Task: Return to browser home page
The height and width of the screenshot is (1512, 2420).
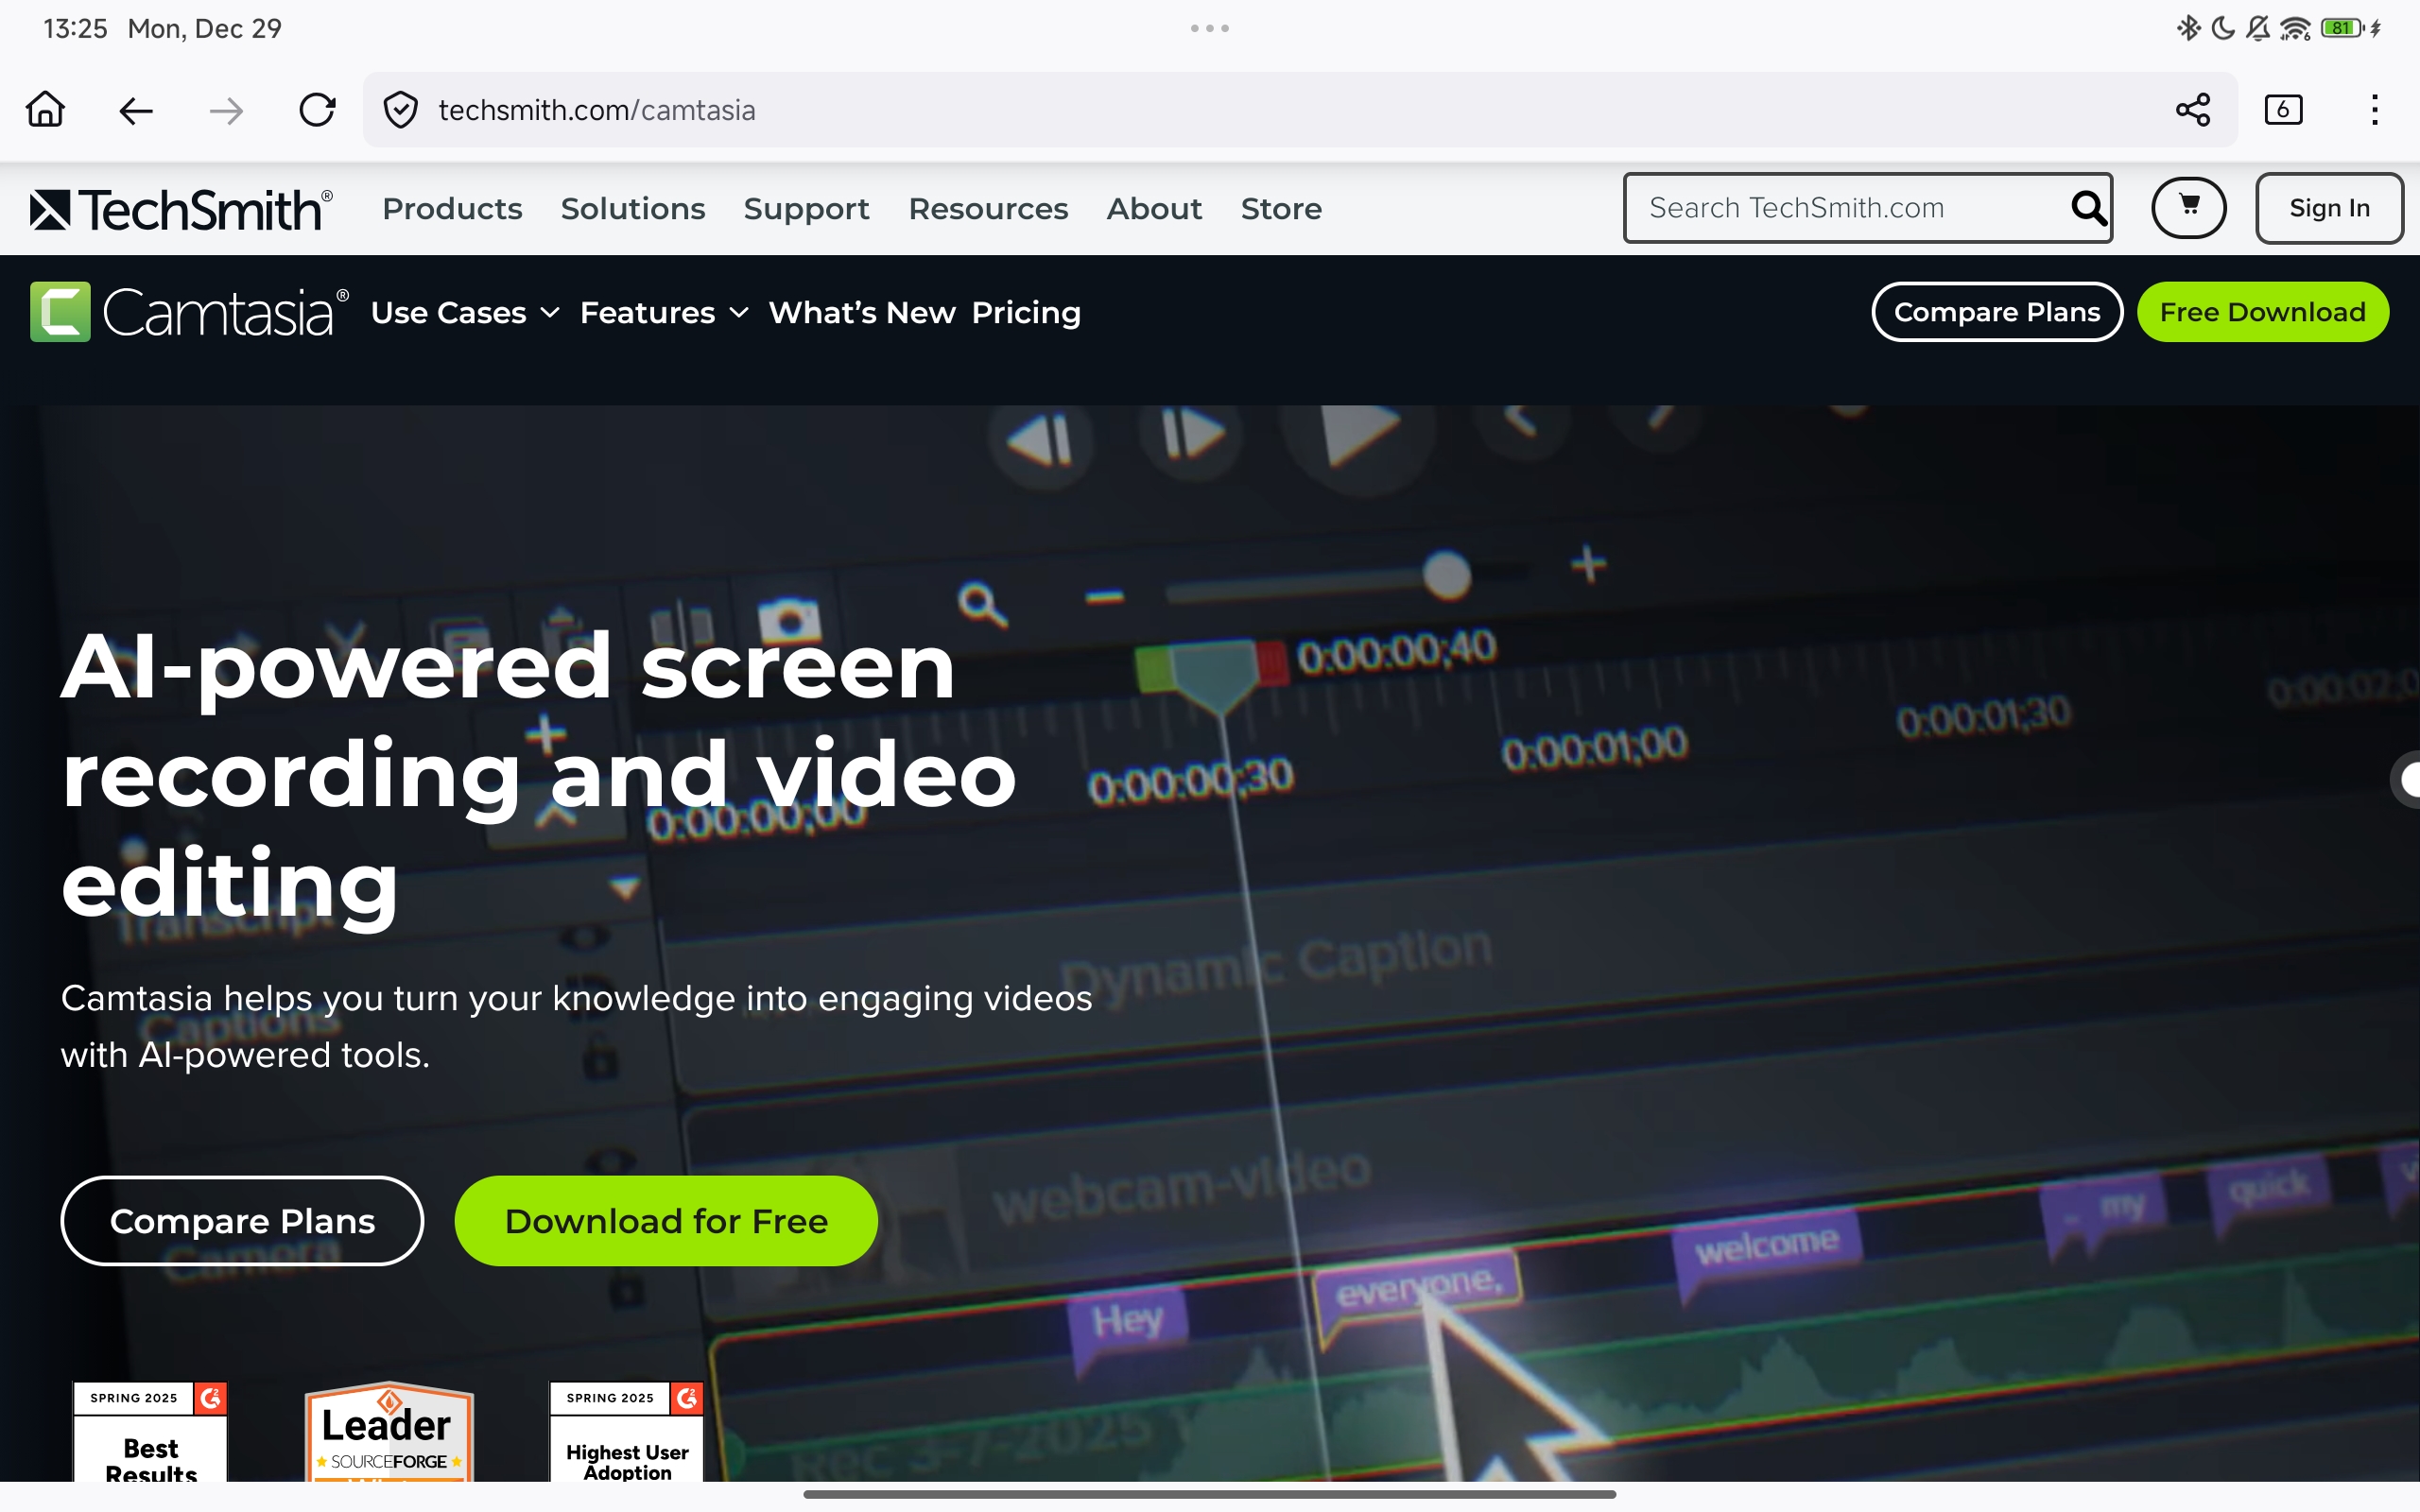Action: [45, 109]
